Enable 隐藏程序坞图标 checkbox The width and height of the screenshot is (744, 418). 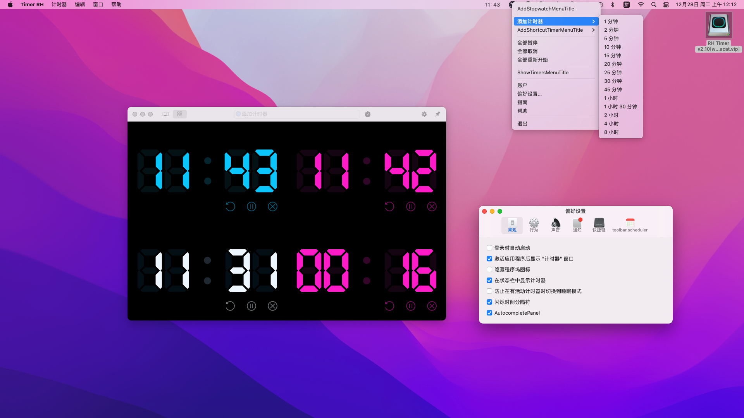point(489,270)
